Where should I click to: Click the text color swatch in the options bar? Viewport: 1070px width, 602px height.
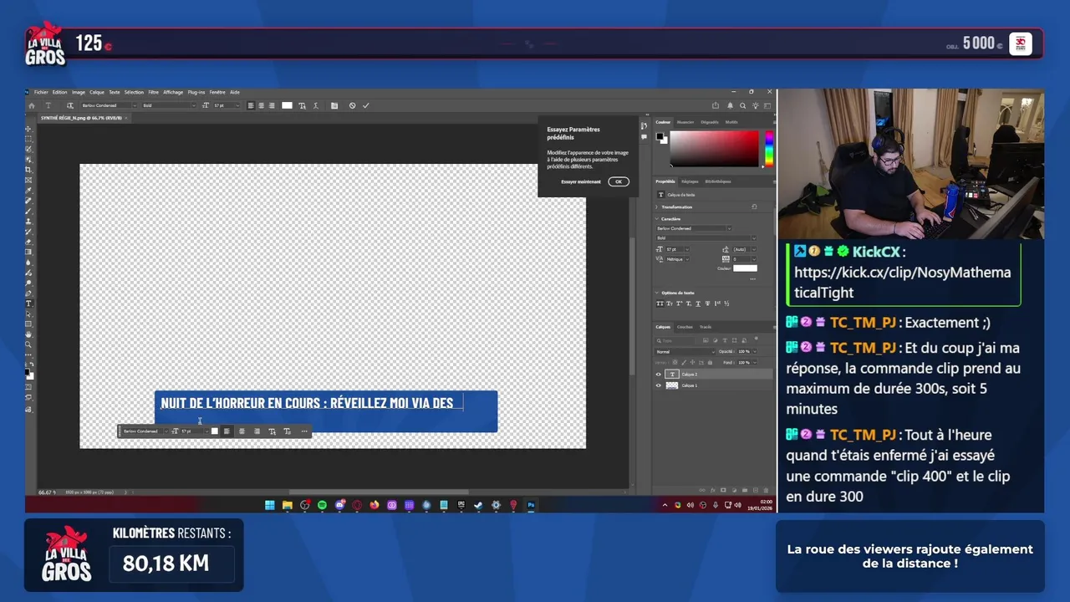click(x=287, y=105)
